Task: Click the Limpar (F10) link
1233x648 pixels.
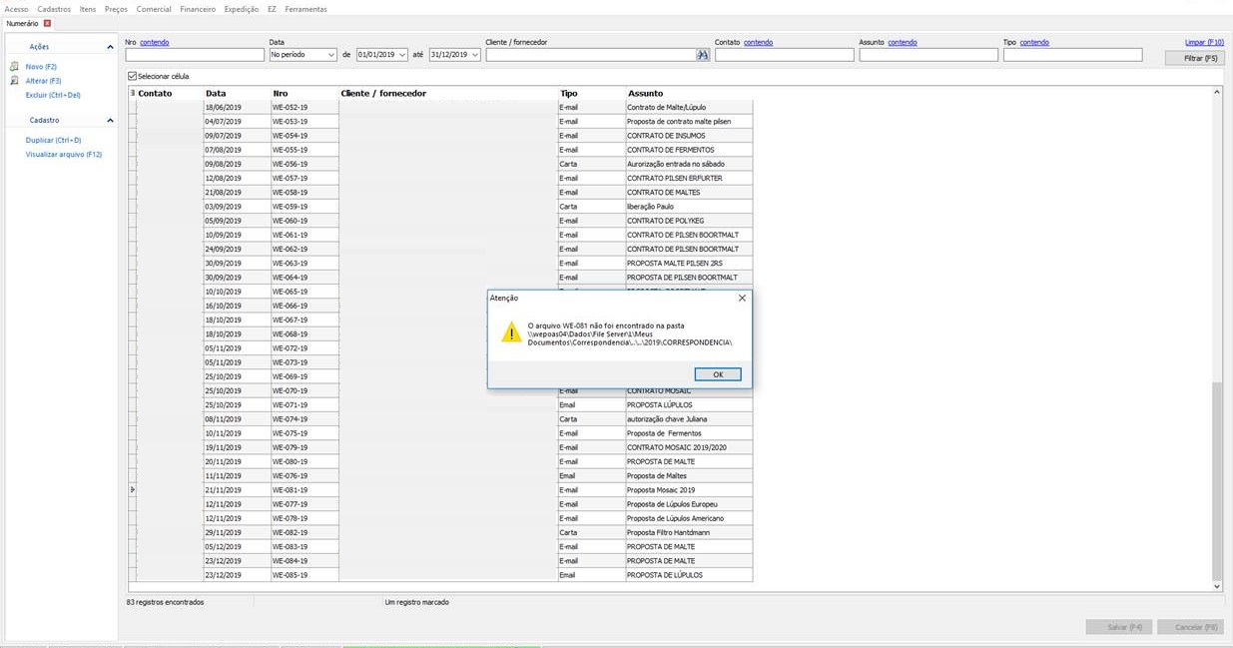Action: (x=1204, y=43)
